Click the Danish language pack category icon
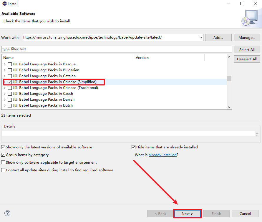 click(15, 100)
